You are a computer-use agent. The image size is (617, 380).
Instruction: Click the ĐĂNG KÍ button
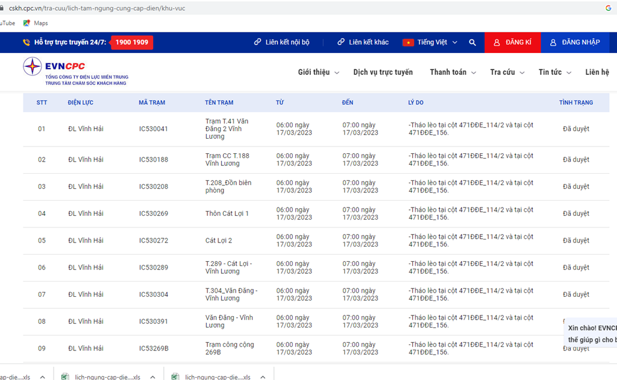[x=512, y=43]
